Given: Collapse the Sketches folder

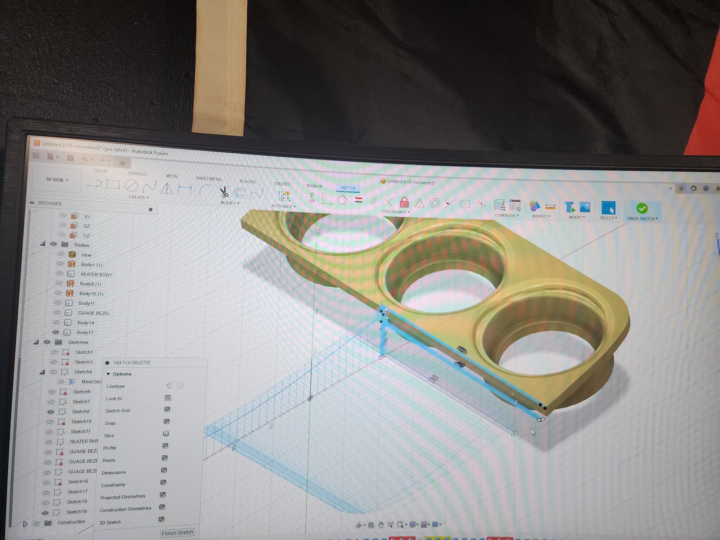Looking at the screenshot, I should click(x=36, y=342).
